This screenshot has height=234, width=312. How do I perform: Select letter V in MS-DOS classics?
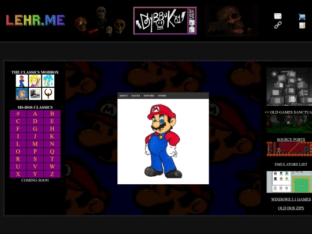pos(35,166)
